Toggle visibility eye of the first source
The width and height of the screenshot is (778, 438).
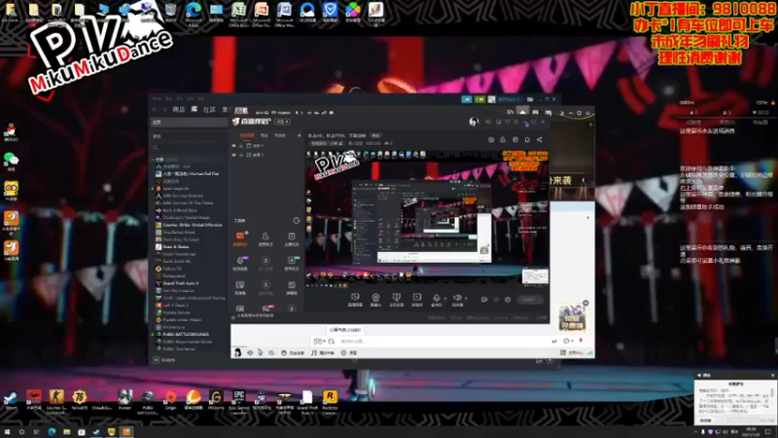233,145
